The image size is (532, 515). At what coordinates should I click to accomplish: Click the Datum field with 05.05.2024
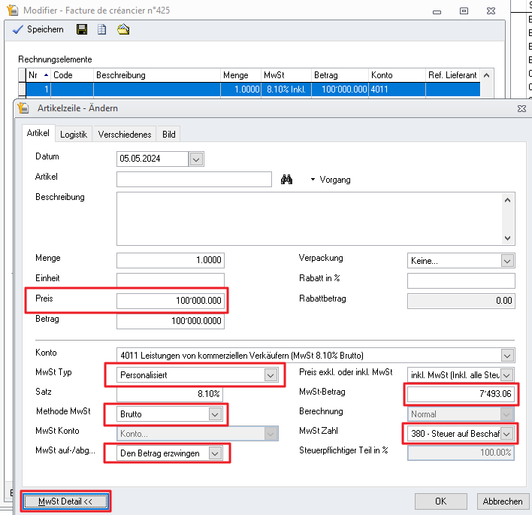(153, 159)
